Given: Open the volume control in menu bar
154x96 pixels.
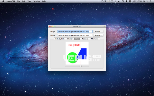Looking at the screenshot, I should coord(119,1).
